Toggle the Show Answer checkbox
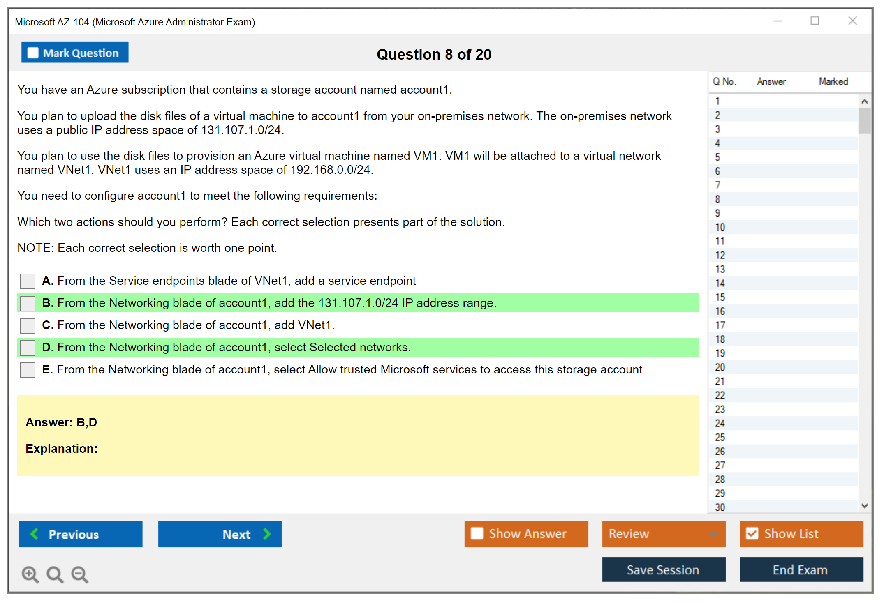 click(477, 533)
